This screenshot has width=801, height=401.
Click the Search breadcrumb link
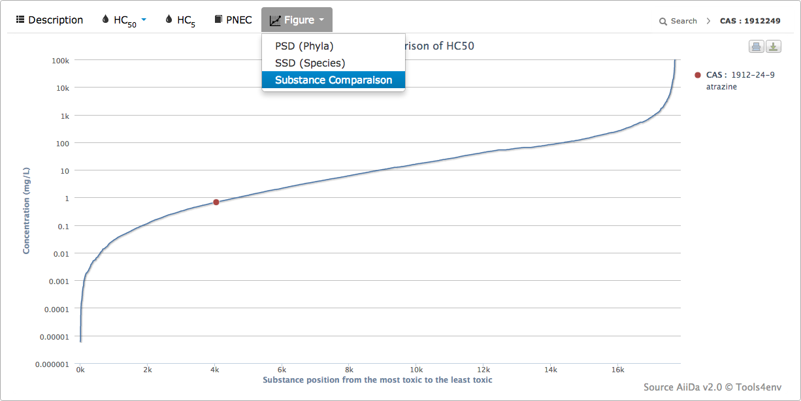[683, 22]
